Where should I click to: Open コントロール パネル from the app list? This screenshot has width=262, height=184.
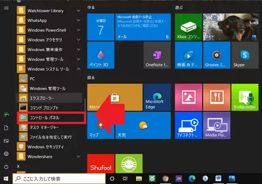pyautogui.click(x=47, y=118)
